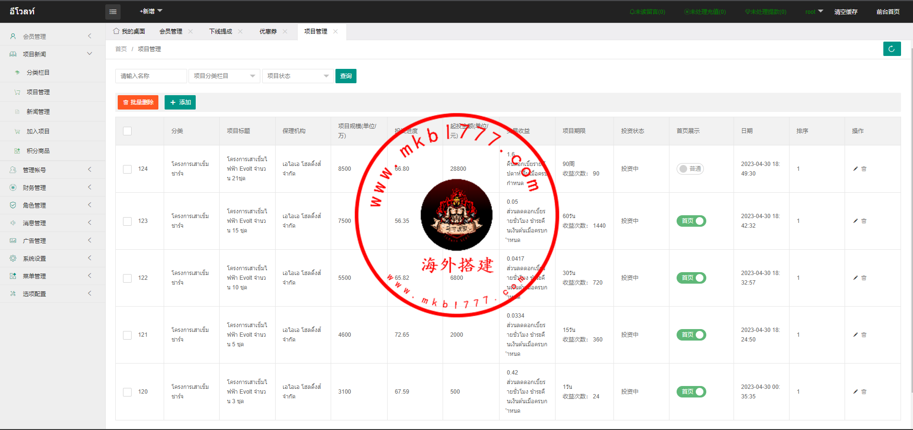Check the checkbox for row 122
Viewport: 913px width, 430px height.
pos(127,278)
